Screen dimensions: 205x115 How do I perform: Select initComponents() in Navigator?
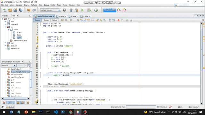17,74
